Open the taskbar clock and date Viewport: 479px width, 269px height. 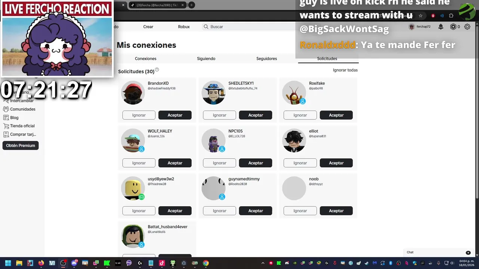(x=466, y=263)
